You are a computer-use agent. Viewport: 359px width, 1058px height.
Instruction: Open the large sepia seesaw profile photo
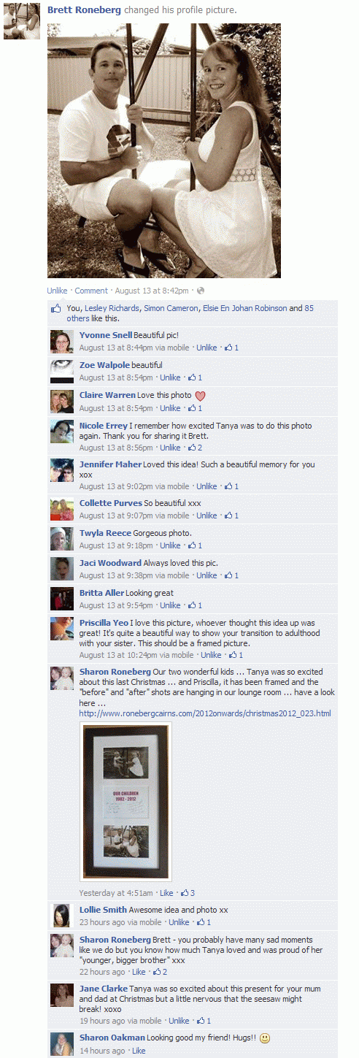pos(164,150)
